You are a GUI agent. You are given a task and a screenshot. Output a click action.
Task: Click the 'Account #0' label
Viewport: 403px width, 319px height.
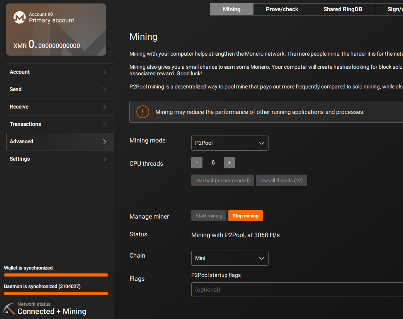tap(41, 14)
